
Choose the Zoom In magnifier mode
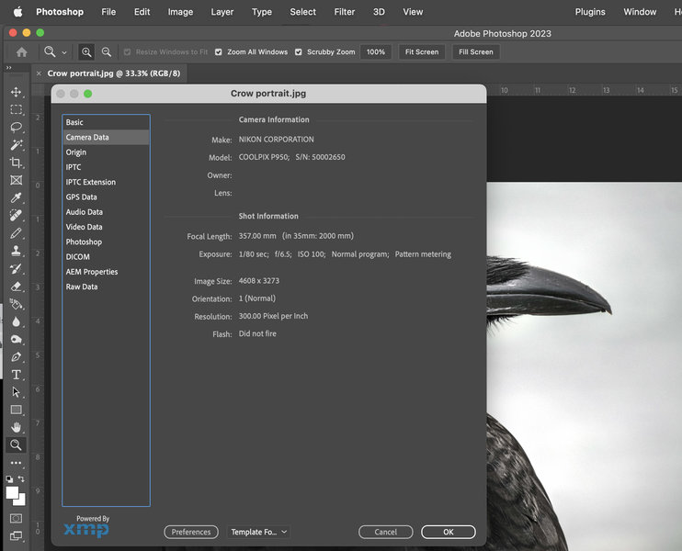[86, 52]
